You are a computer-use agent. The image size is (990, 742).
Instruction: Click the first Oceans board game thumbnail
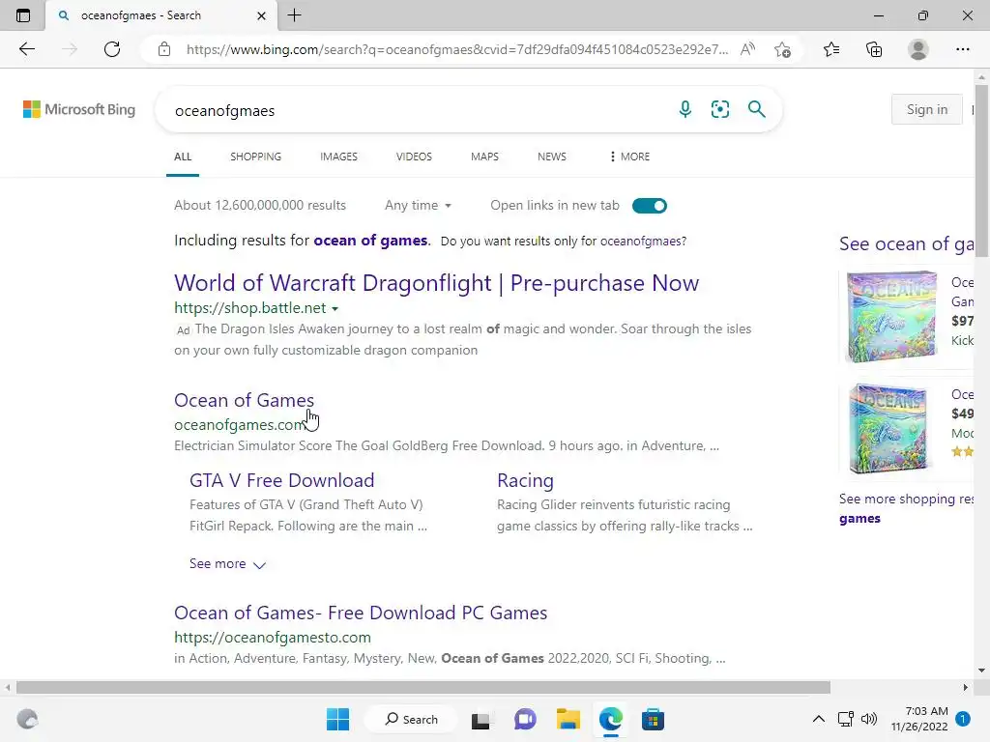click(891, 317)
